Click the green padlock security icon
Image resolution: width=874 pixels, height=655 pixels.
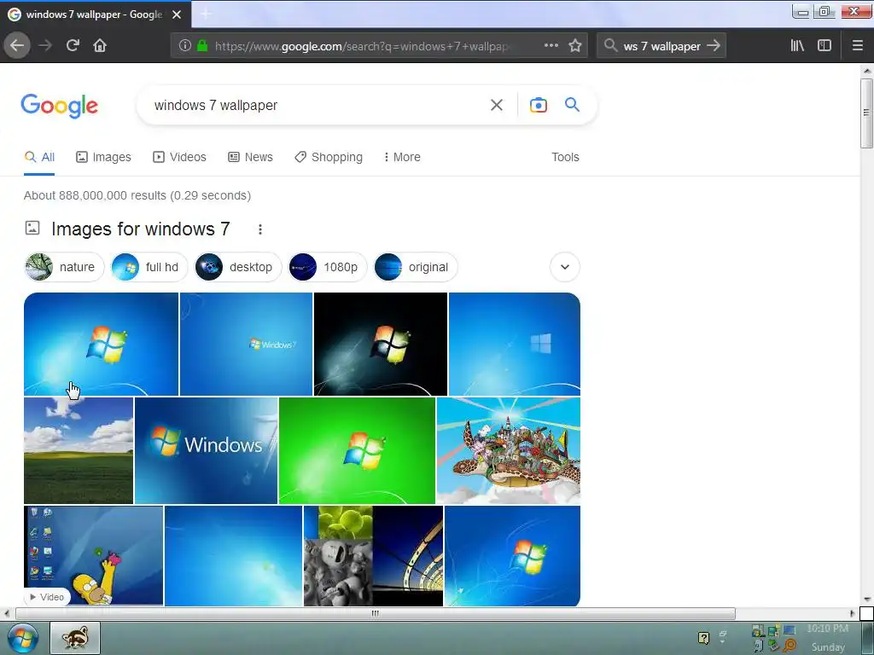[202, 45]
